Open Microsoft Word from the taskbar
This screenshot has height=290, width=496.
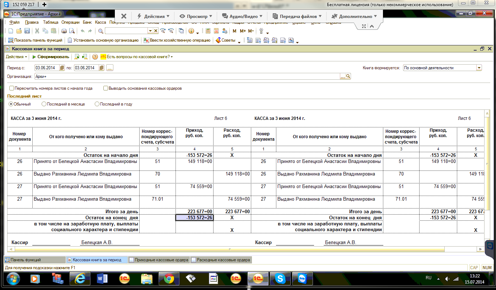click(102, 278)
